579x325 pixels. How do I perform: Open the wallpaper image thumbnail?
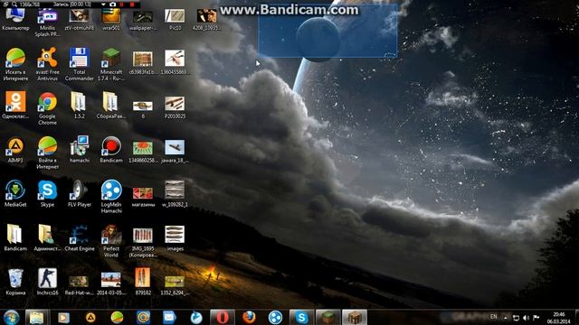tap(143, 19)
